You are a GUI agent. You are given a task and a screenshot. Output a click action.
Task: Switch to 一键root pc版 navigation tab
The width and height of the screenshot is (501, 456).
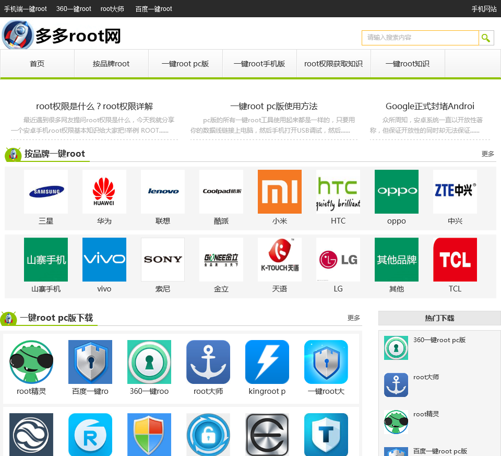pyautogui.click(x=185, y=64)
